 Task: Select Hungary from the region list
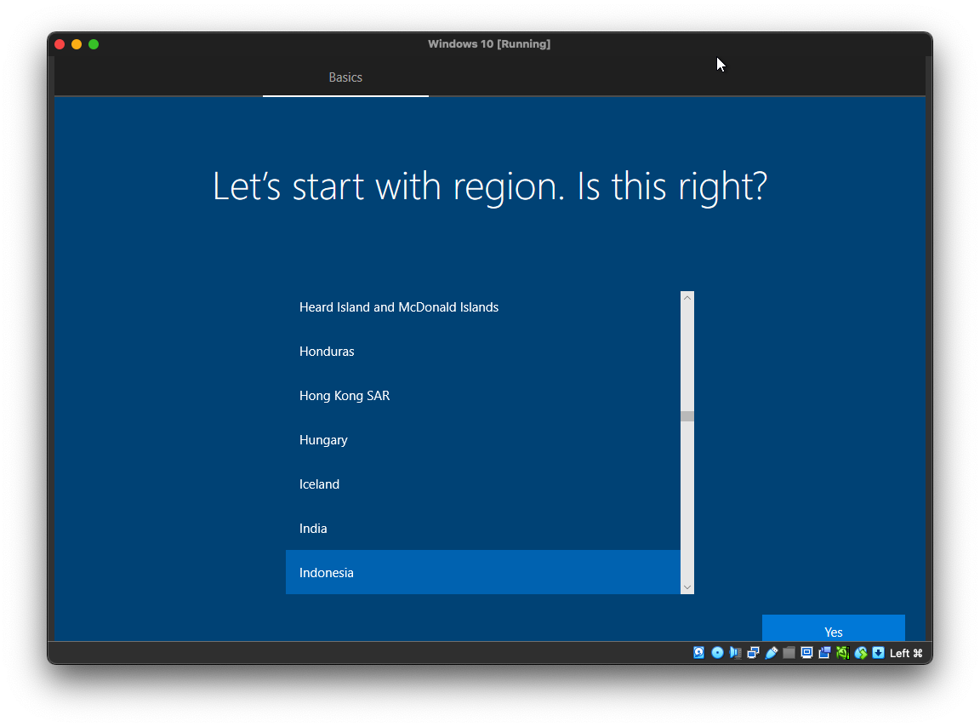323,440
